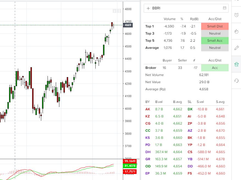The height and width of the screenshot is (180, 241).
Task: Click the S.avg column header
Action: click(220, 102)
